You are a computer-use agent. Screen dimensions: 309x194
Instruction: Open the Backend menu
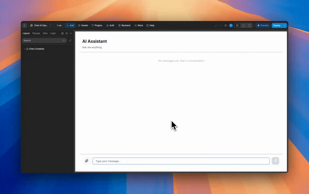(x=124, y=25)
